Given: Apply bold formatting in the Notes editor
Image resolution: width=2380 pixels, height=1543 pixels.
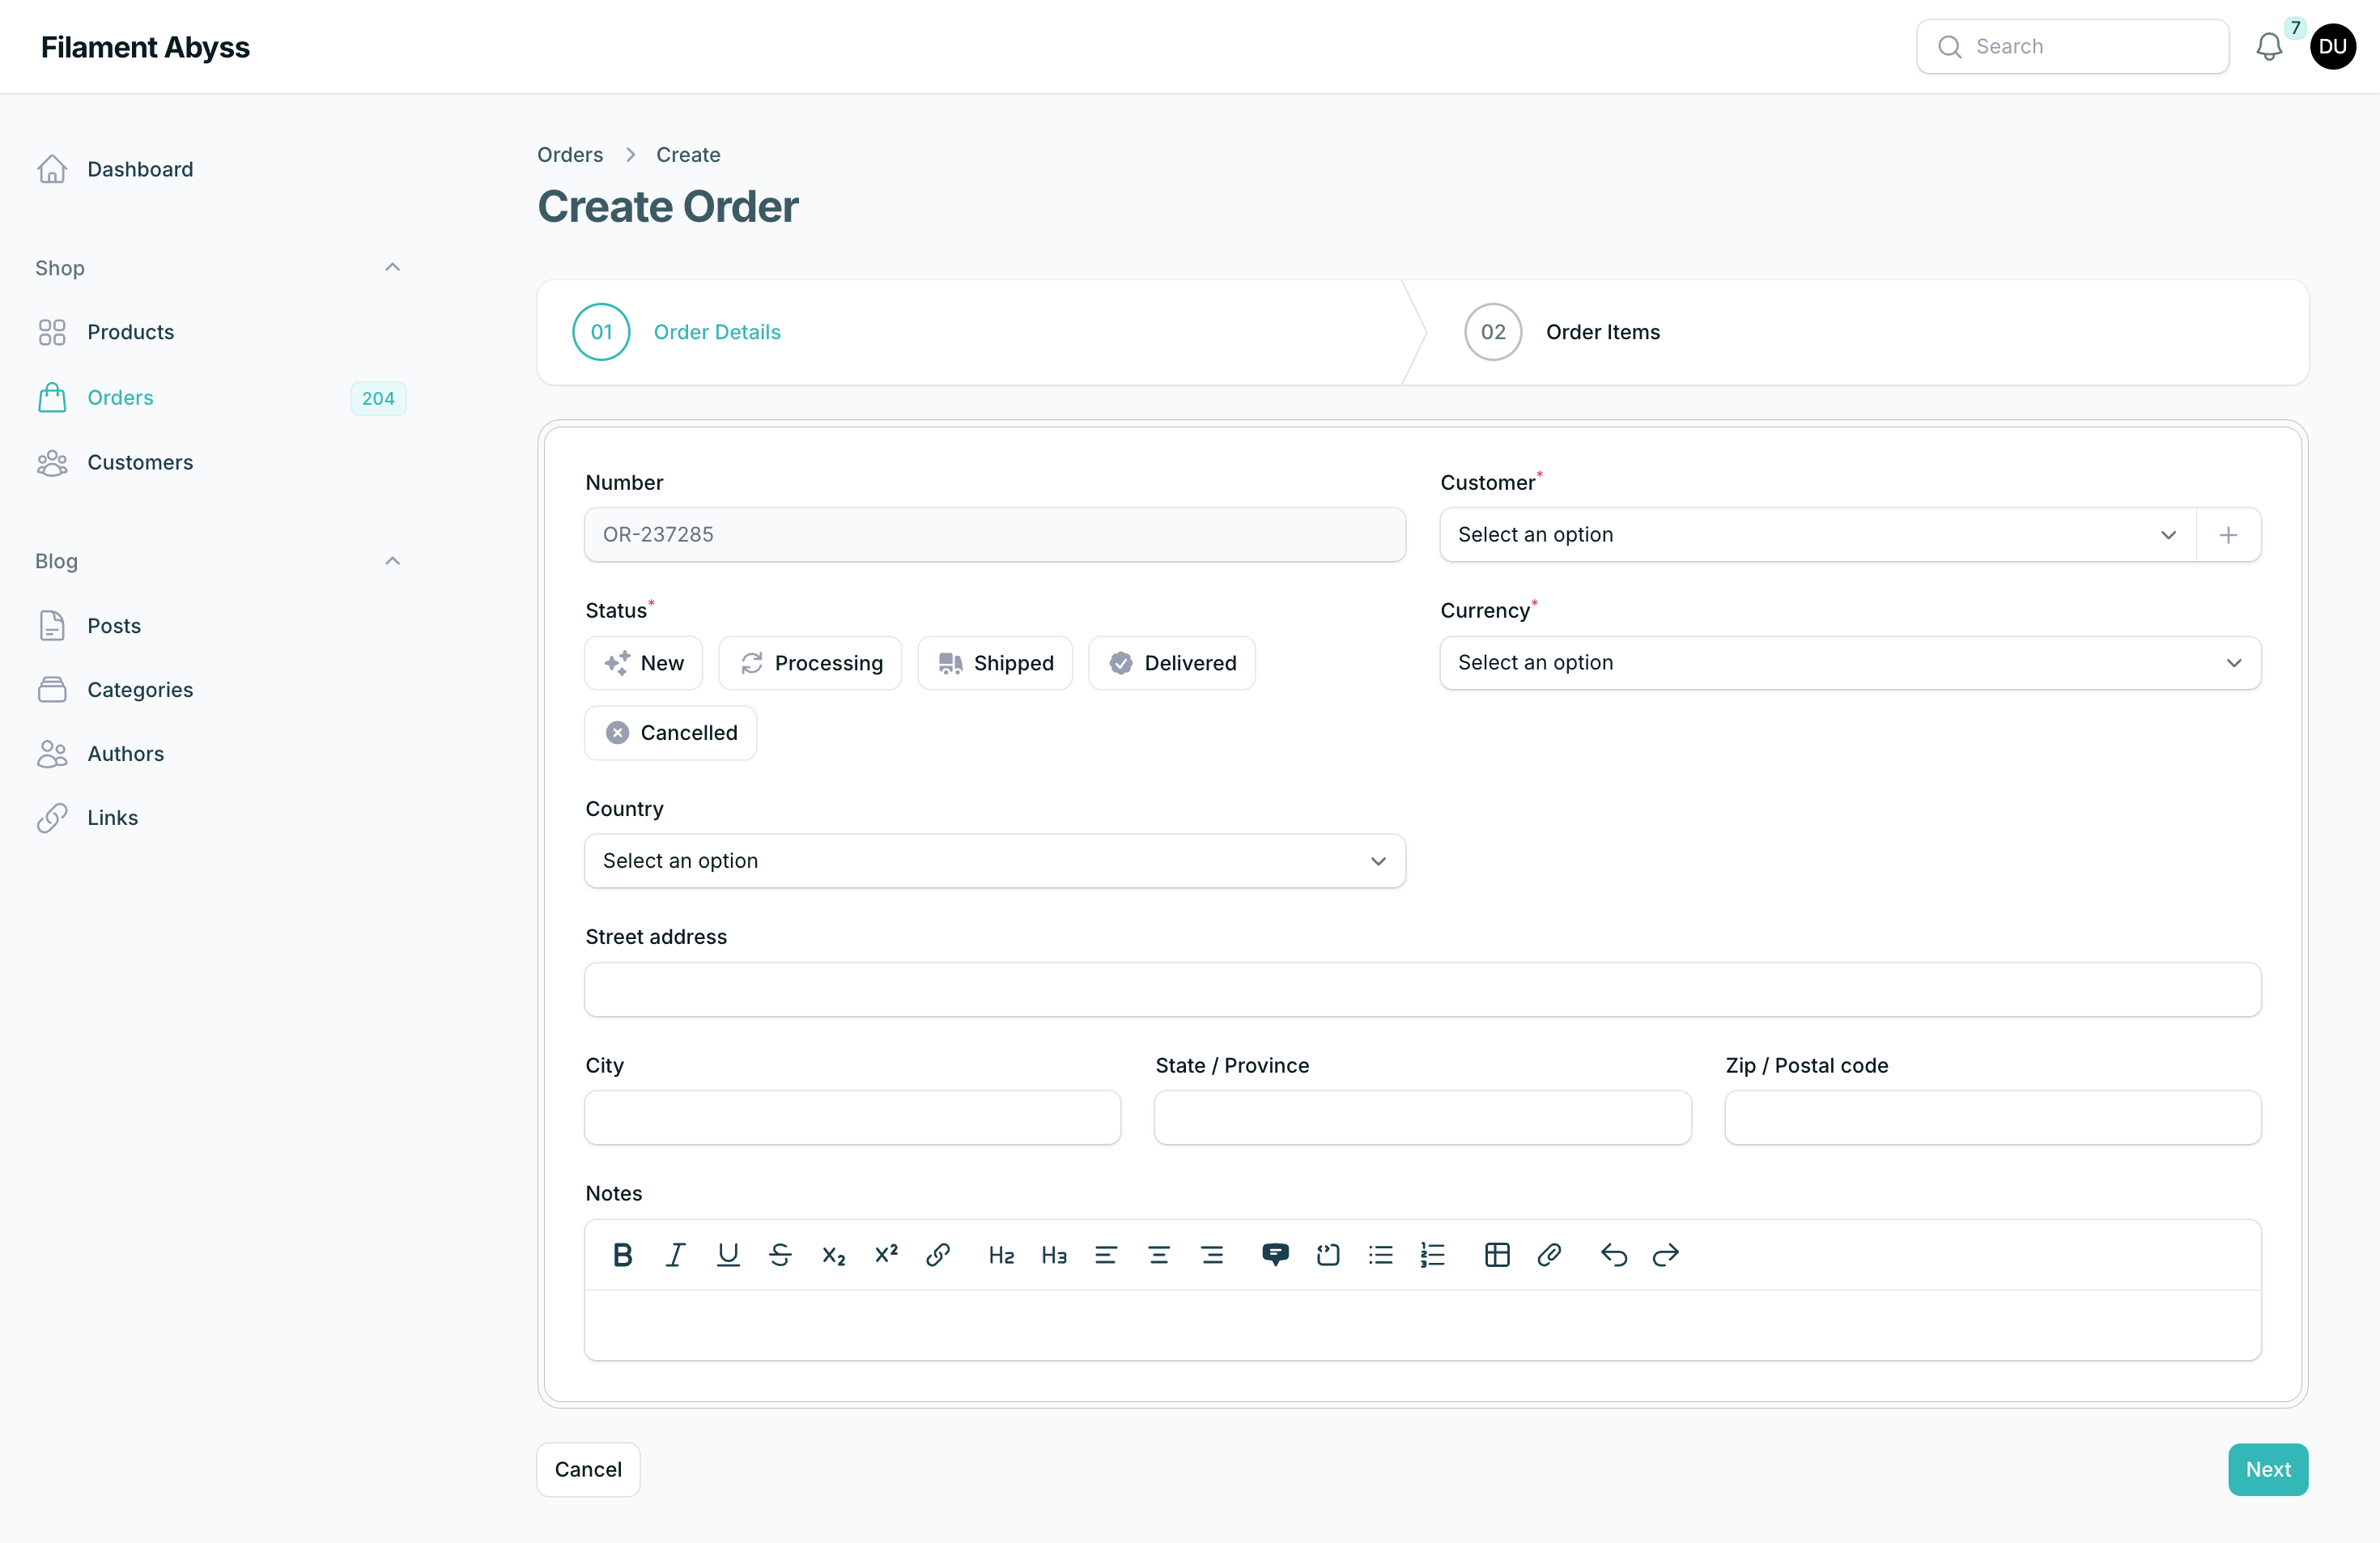Looking at the screenshot, I should 622,1255.
